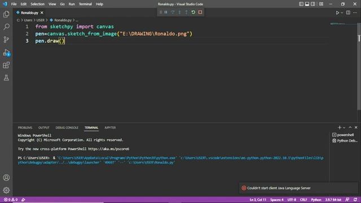Switch to the Output tab
Image resolution: width=361 pixels, height=203 pixels.
click(x=44, y=127)
